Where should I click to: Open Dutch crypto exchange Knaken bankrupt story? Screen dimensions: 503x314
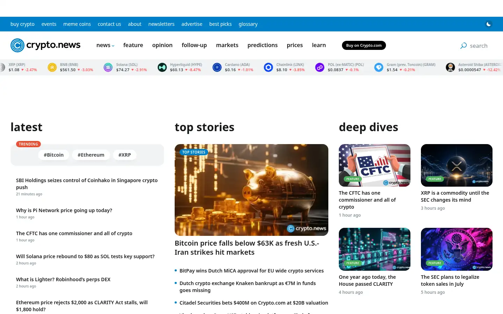(x=248, y=287)
